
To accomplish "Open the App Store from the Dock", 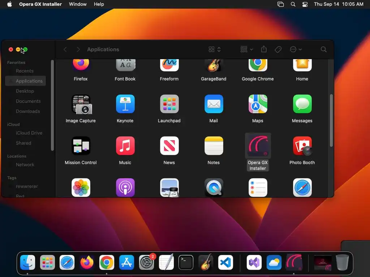I will point(126,262).
